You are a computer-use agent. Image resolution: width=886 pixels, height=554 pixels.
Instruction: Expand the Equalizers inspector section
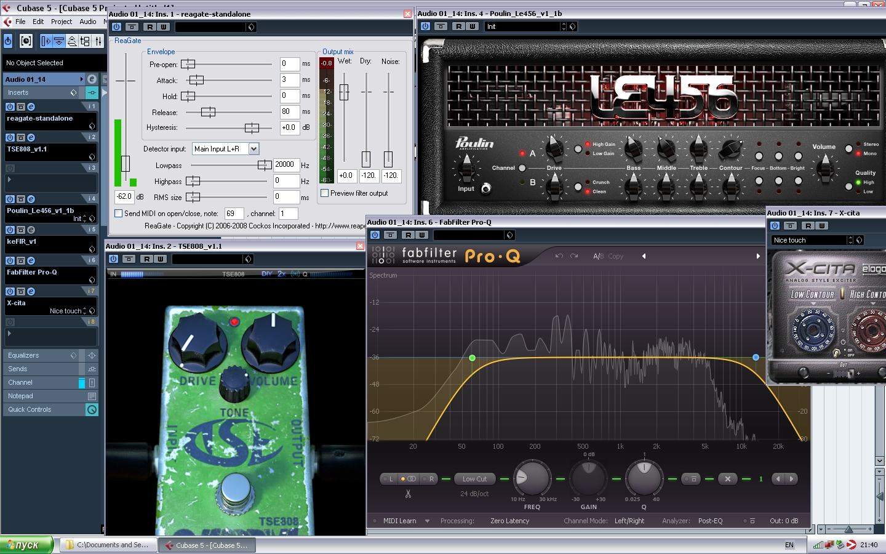[23, 355]
